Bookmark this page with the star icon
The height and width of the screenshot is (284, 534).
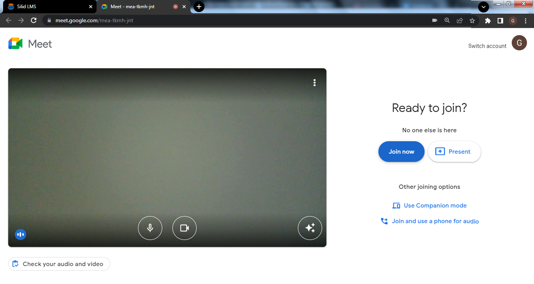(472, 21)
